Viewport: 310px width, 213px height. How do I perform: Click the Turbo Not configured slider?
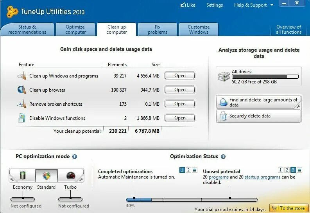click(x=70, y=199)
